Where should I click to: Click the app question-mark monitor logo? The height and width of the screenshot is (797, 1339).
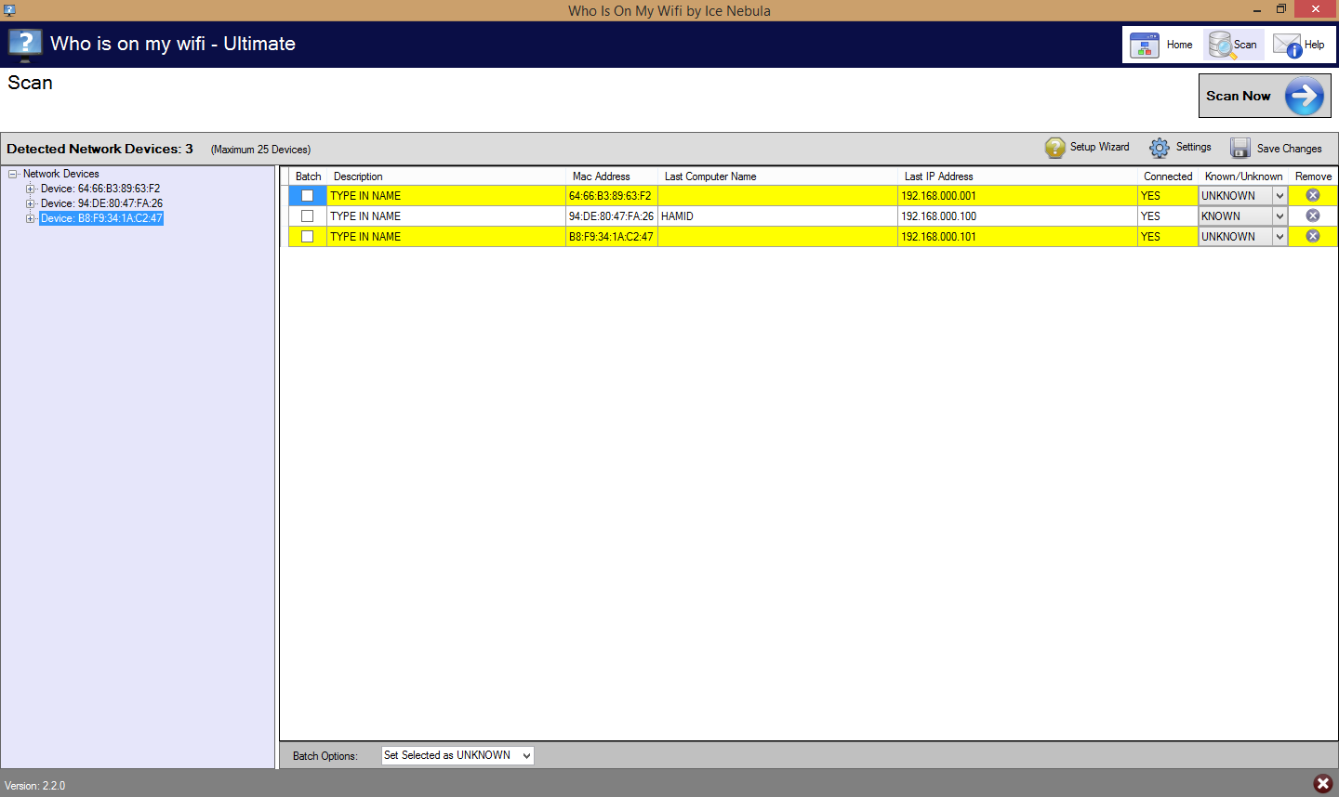(x=25, y=45)
